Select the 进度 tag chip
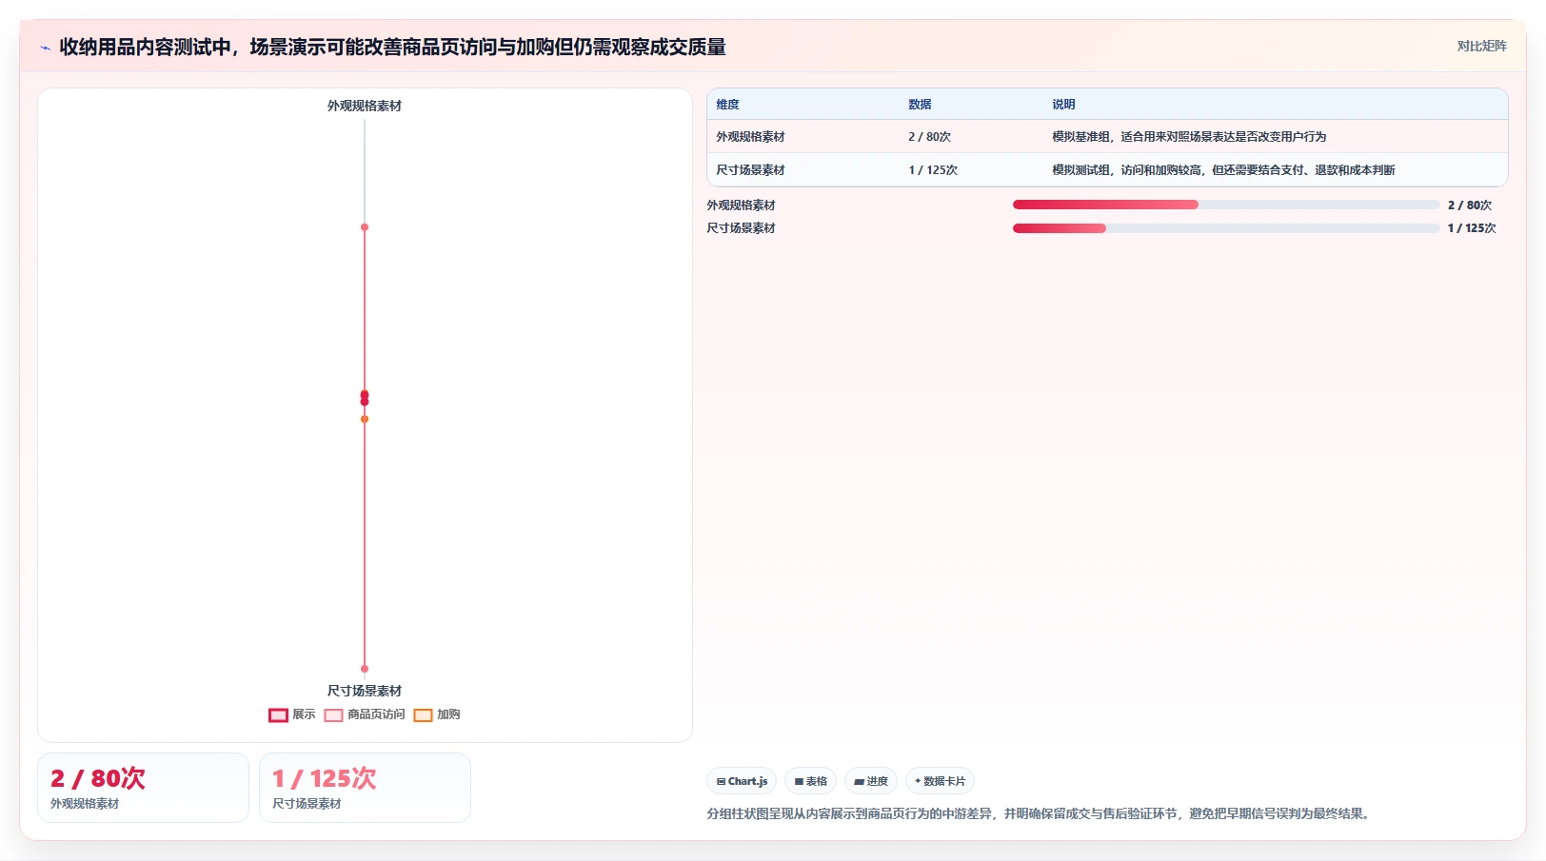Viewport: 1546px width, 861px height. tap(870, 781)
